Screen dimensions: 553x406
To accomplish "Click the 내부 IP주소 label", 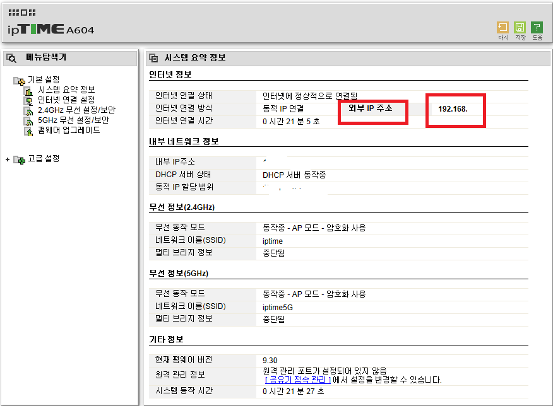I will click(175, 161).
